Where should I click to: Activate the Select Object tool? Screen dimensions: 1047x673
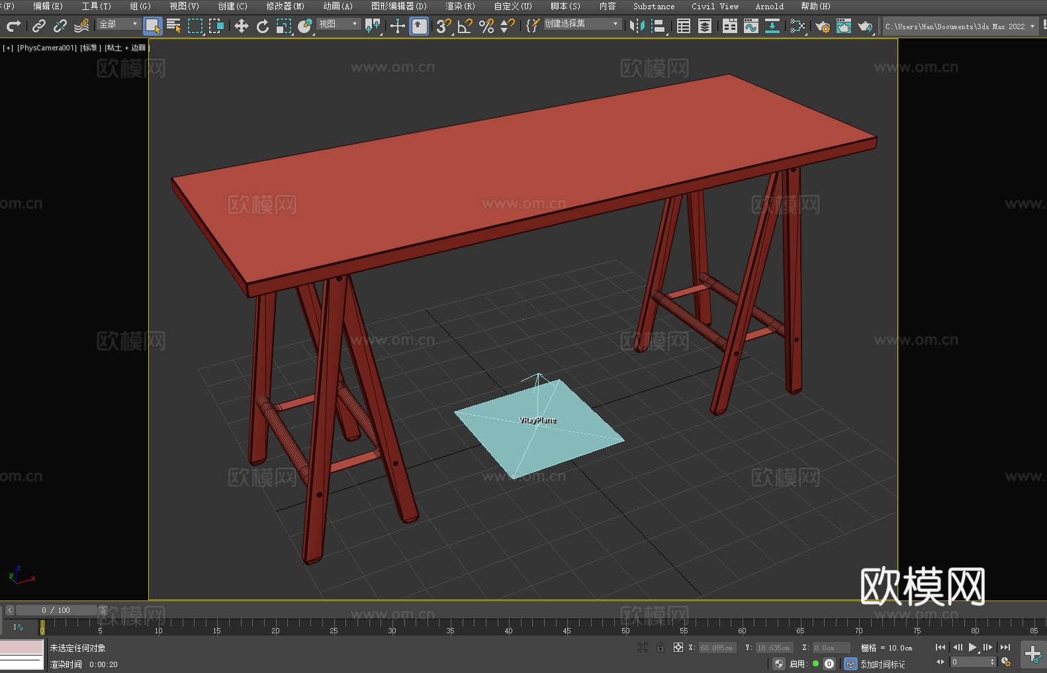[x=153, y=26]
